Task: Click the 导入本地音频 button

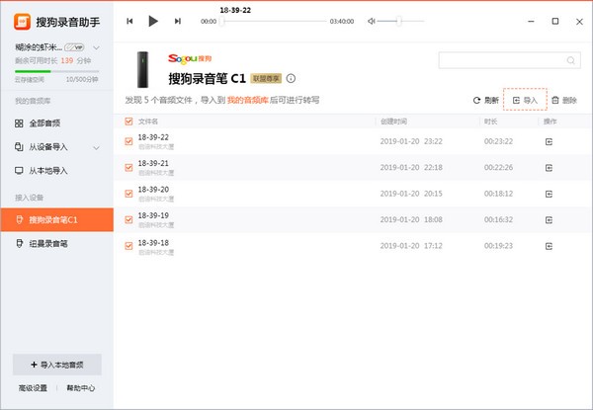Action: [x=56, y=364]
